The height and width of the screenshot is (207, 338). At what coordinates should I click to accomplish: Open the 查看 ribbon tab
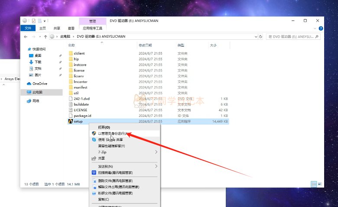(x=71, y=28)
